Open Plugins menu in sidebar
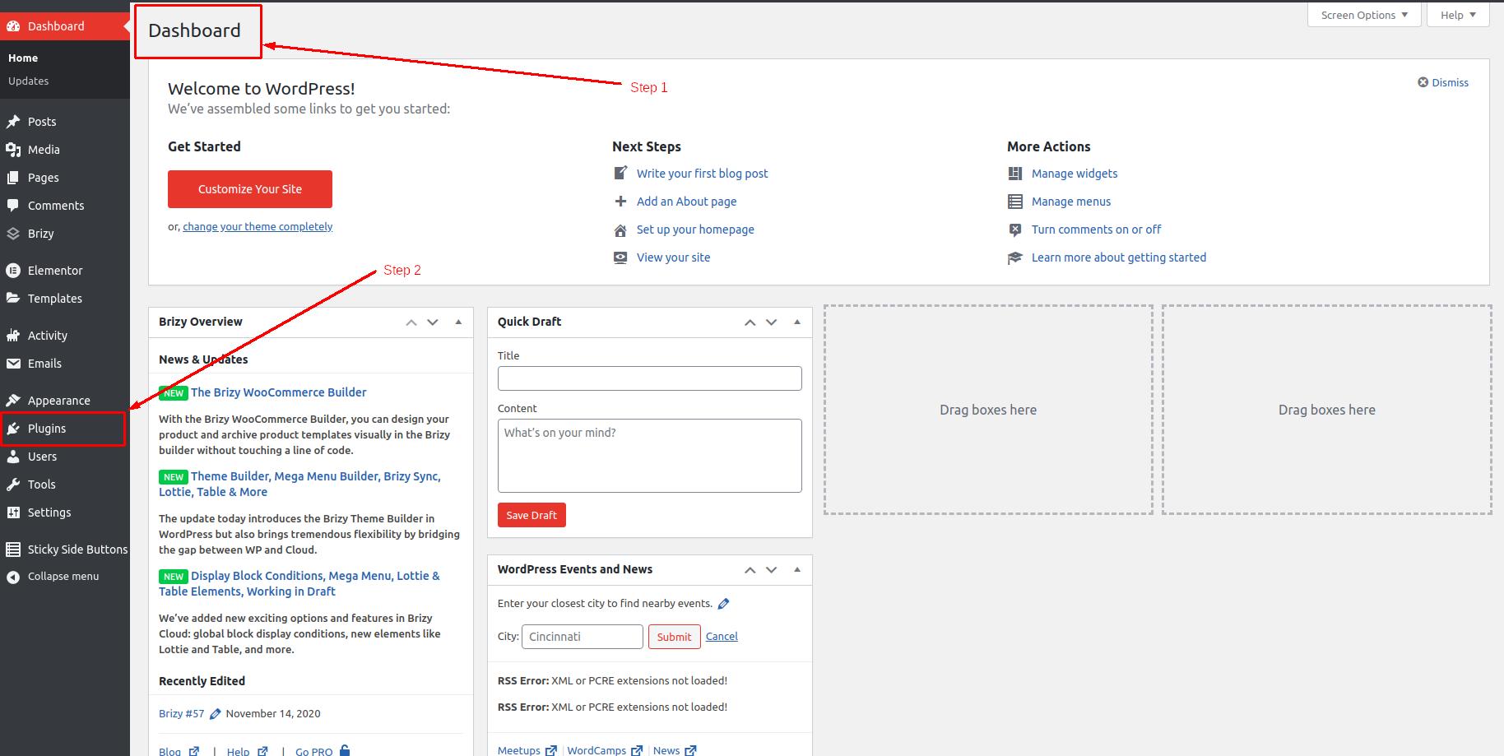The height and width of the screenshot is (756, 1504). click(63, 429)
